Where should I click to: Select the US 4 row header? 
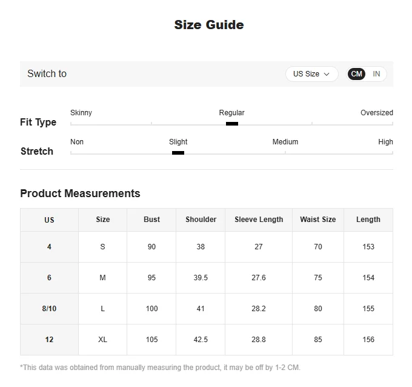click(x=49, y=247)
